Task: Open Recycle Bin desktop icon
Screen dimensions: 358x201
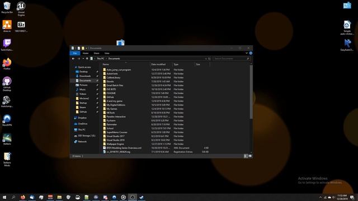Action: click(x=7, y=8)
